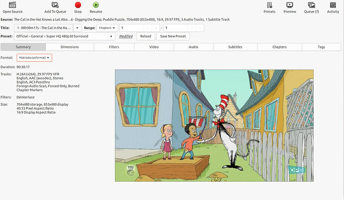Image resolution: width=344 pixels, height=200 pixels.
Task: Open the Filters tab
Action: click(114, 47)
